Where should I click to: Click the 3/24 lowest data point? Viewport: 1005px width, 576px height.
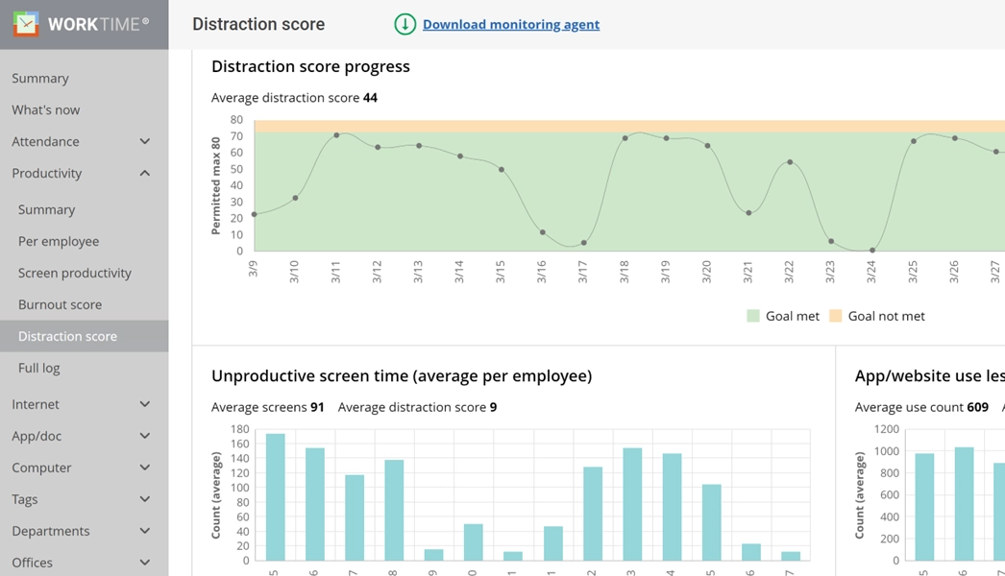(x=872, y=251)
